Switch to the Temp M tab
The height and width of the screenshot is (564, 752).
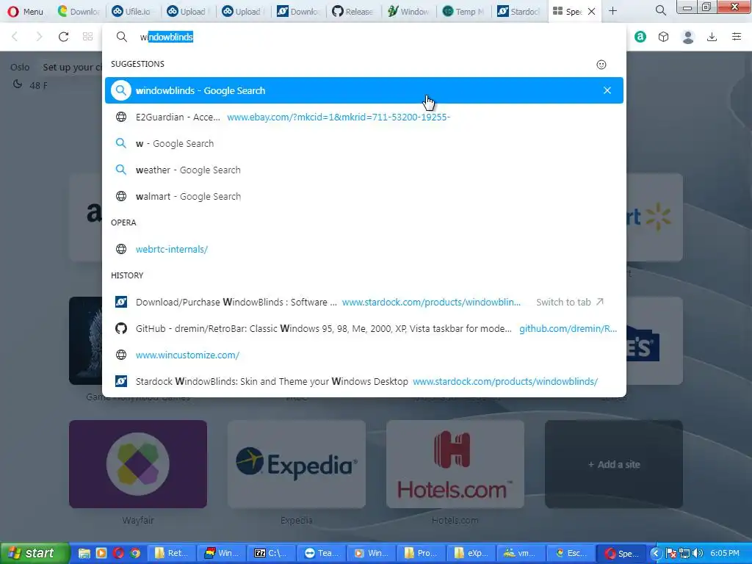point(463,11)
